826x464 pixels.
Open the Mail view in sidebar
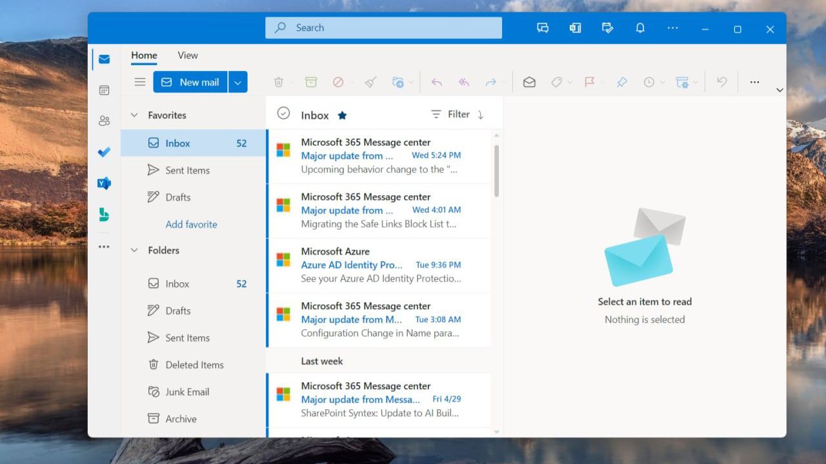tap(104, 59)
